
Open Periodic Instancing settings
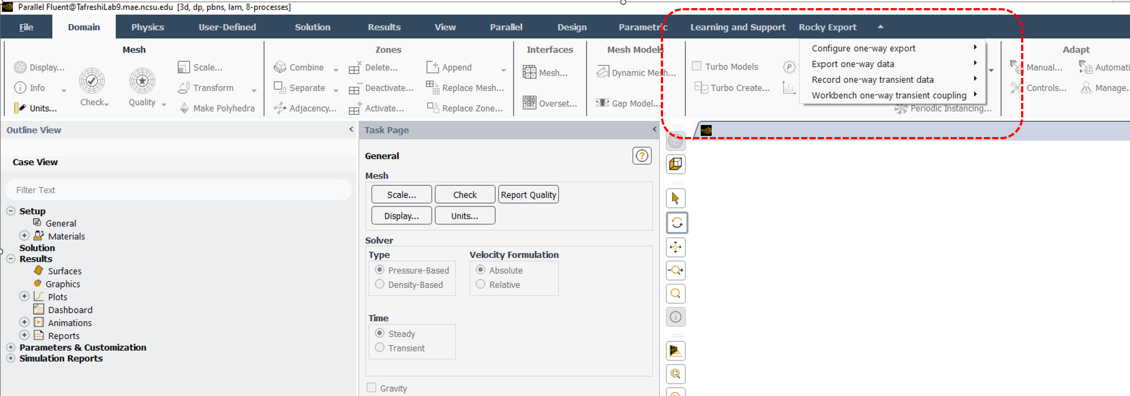pyautogui.click(x=943, y=108)
